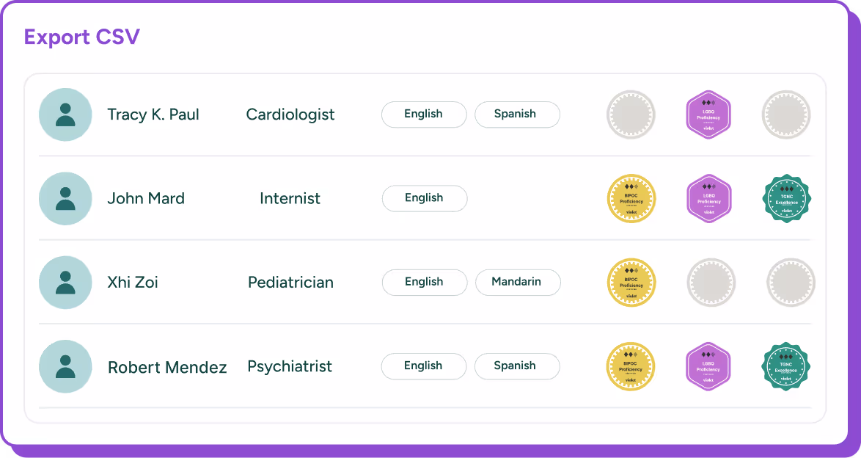Open Xhi Zoi's BIPOC Proficiency badge
Screen dimensions: 861x458
pyautogui.click(x=631, y=283)
